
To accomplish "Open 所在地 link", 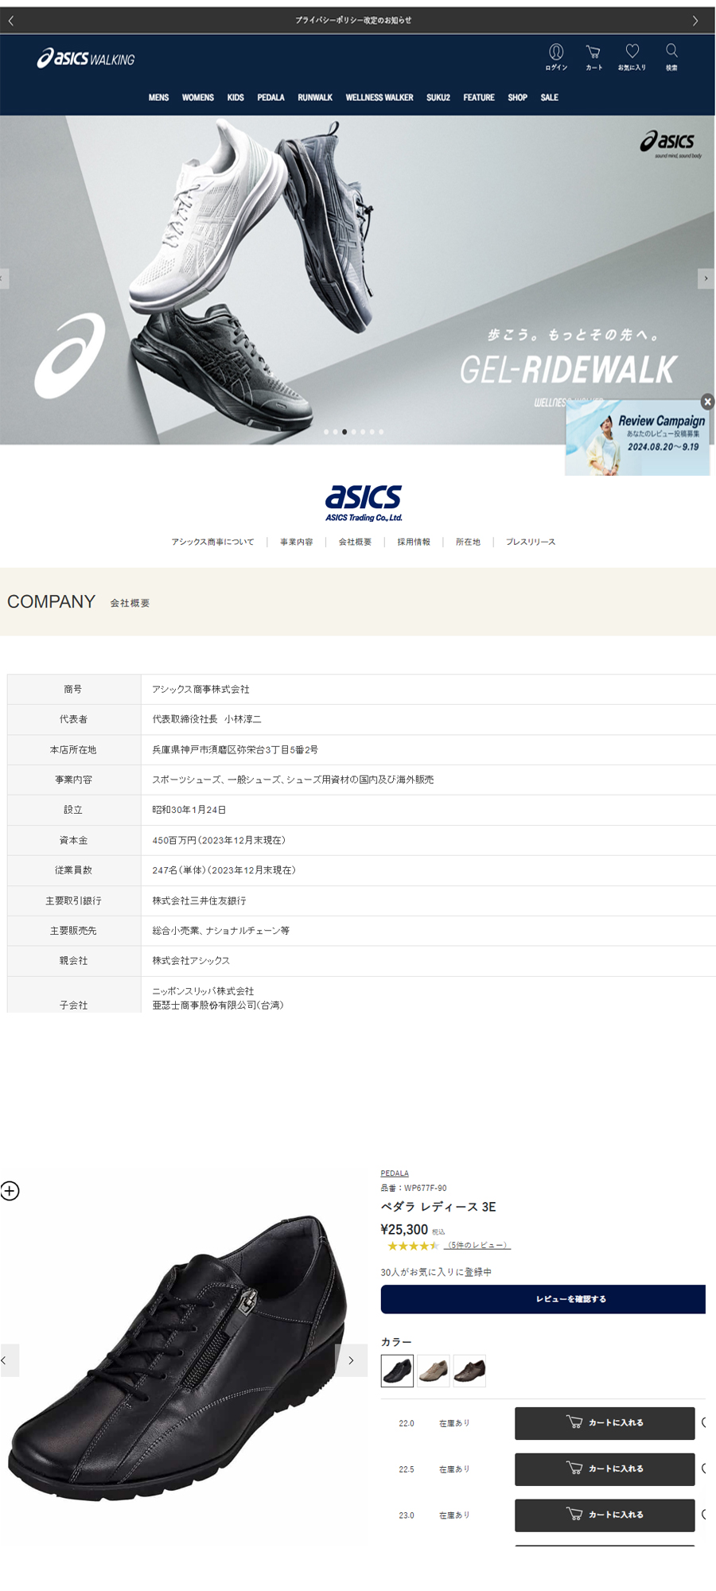I will click(468, 543).
